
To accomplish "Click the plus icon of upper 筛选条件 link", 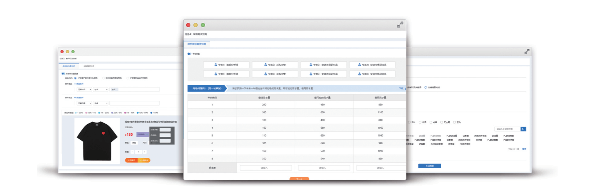I will [75, 84].
